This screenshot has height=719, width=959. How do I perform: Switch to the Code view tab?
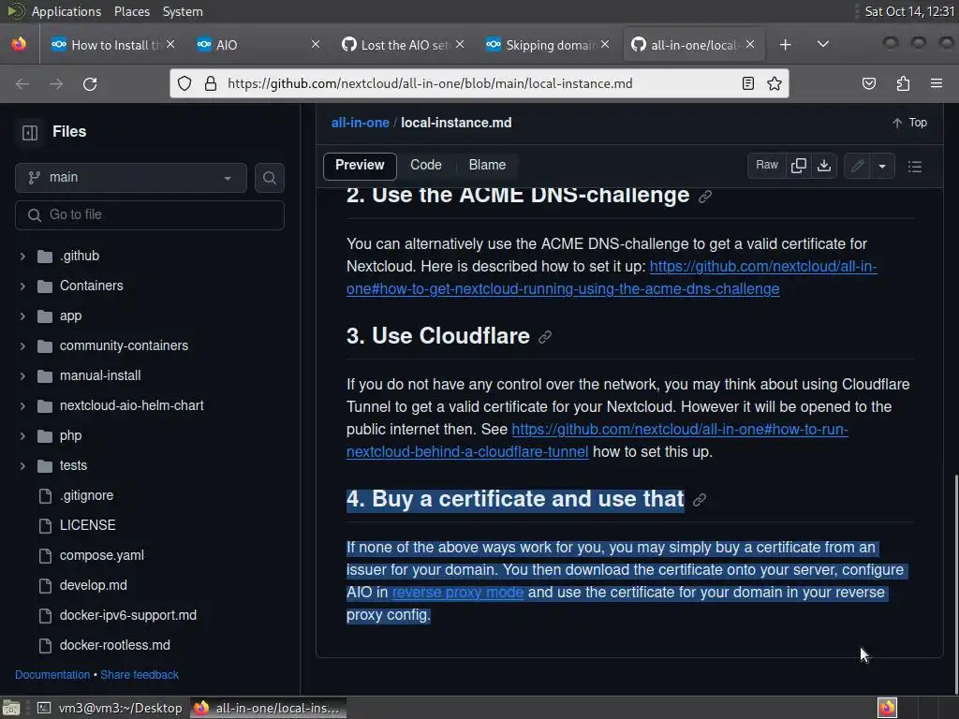point(426,165)
